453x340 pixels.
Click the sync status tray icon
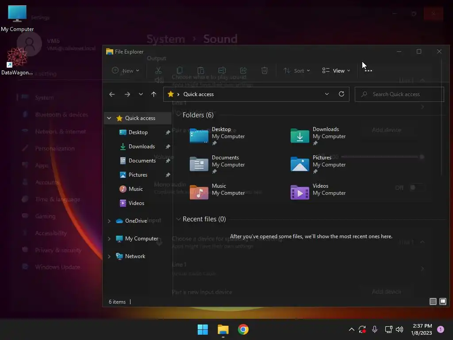click(x=362, y=329)
